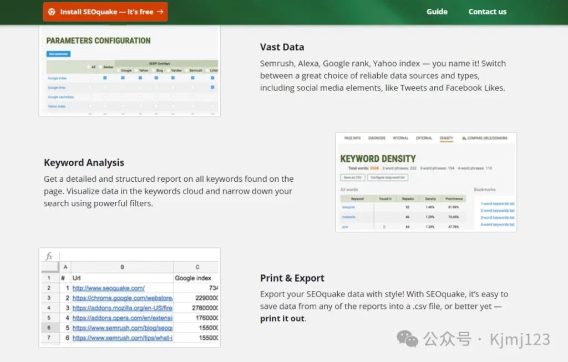The width and height of the screenshot is (568, 362).
Task: Uncheck Google index row's Seobar column checkbox
Action: point(105,78)
